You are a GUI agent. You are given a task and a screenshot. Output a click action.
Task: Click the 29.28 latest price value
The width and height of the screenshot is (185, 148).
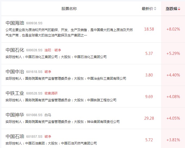pos(149,118)
